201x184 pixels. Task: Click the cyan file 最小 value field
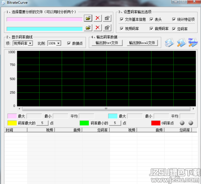coord(161,116)
